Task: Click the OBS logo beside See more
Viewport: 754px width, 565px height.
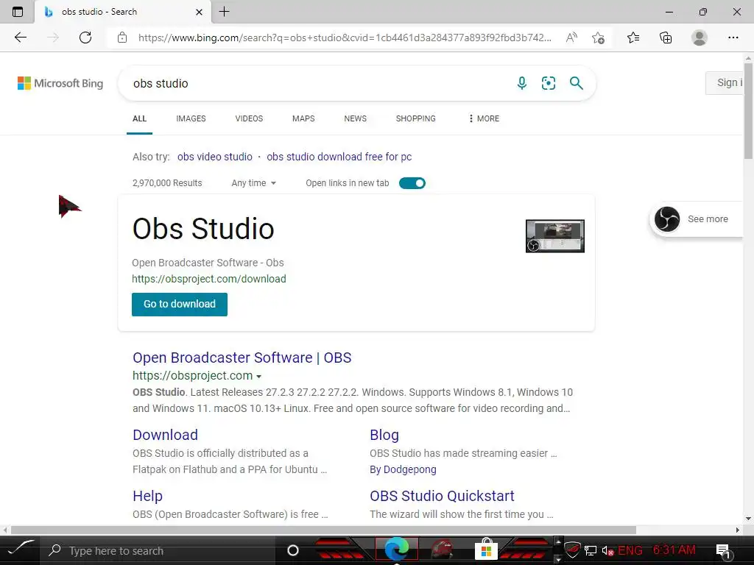Action: 667,219
